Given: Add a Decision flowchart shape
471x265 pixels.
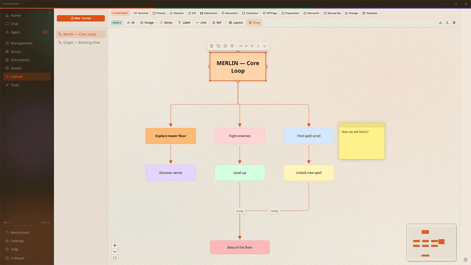Looking at the screenshot, I should (177, 13).
